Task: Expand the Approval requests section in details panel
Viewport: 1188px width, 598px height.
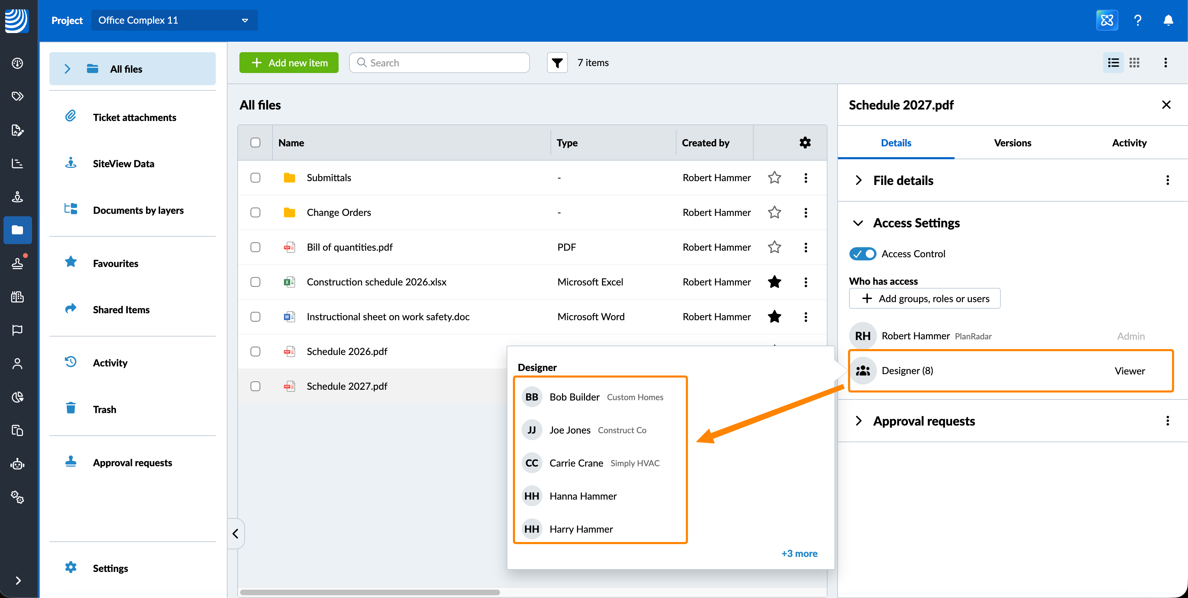Action: [858, 421]
